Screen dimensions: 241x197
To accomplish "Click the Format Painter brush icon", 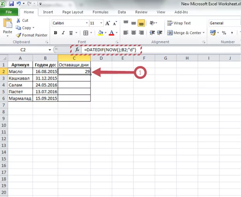I will tap(18, 35).
